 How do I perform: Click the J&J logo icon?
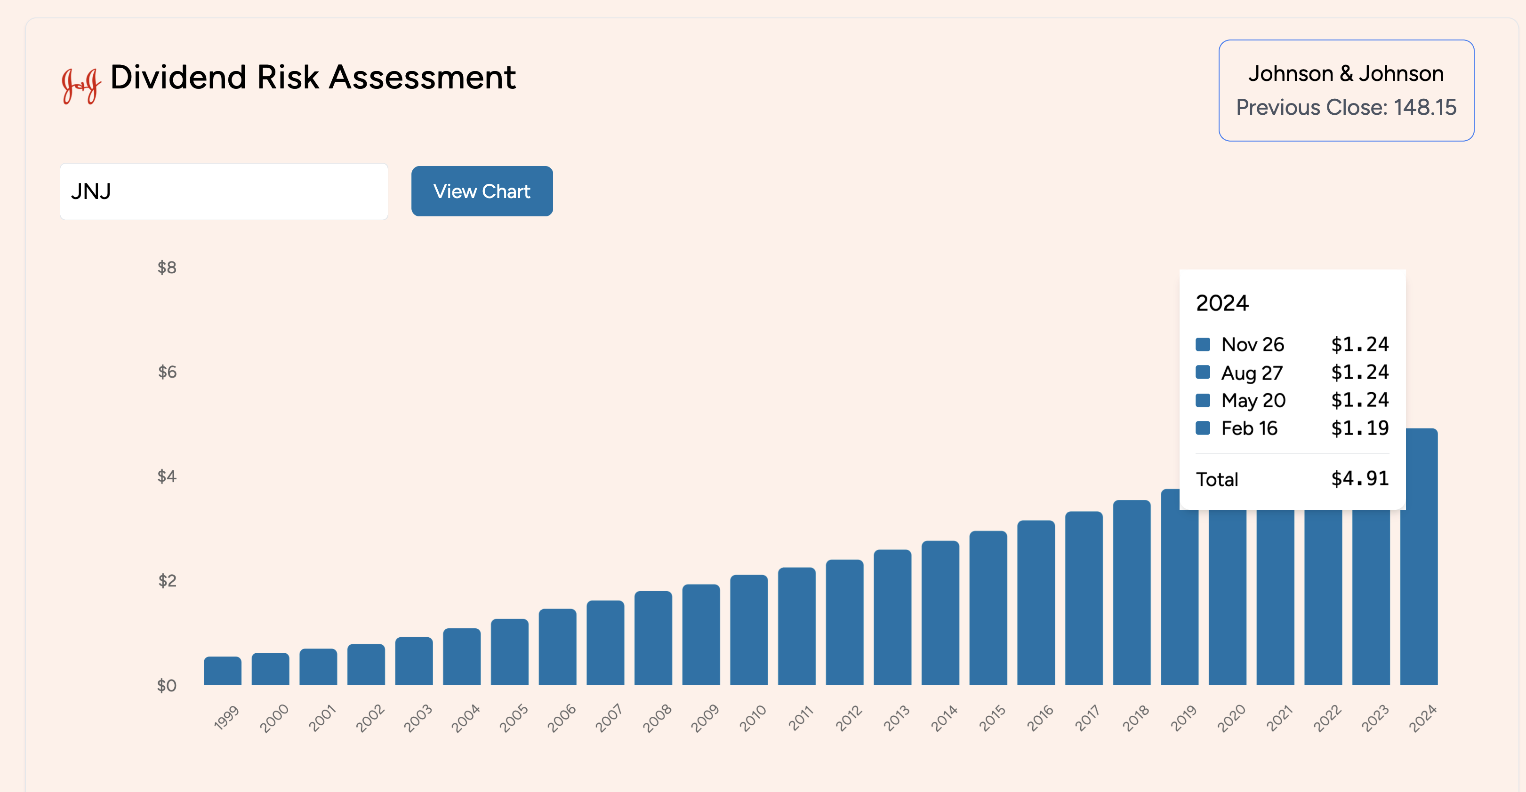(x=81, y=86)
